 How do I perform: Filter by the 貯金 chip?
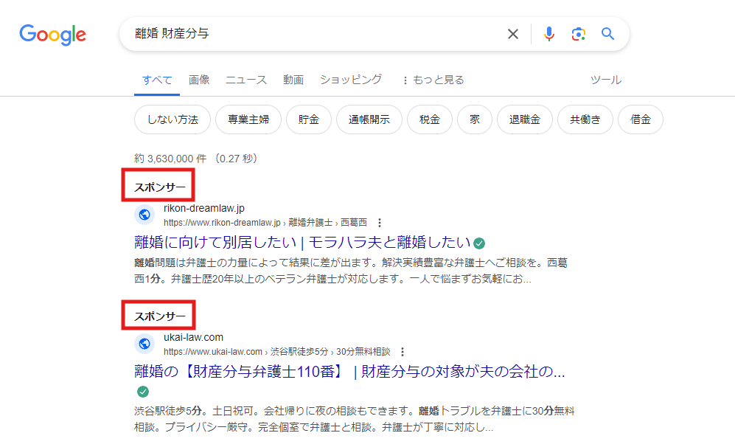309,119
